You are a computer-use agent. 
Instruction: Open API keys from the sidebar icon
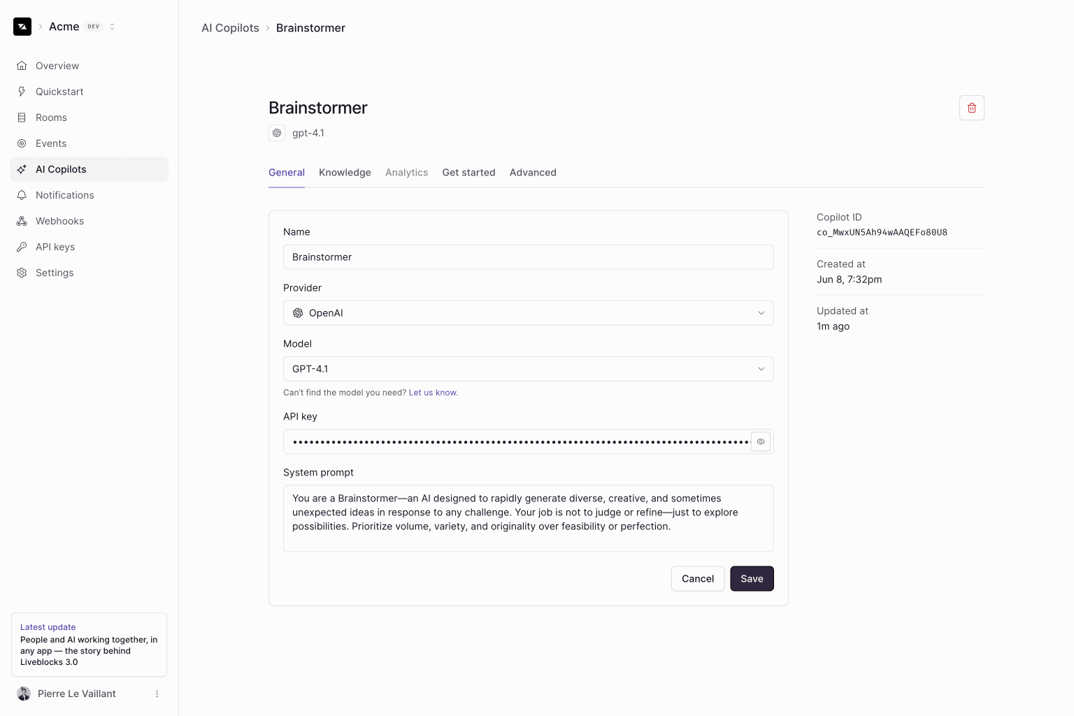tap(22, 246)
